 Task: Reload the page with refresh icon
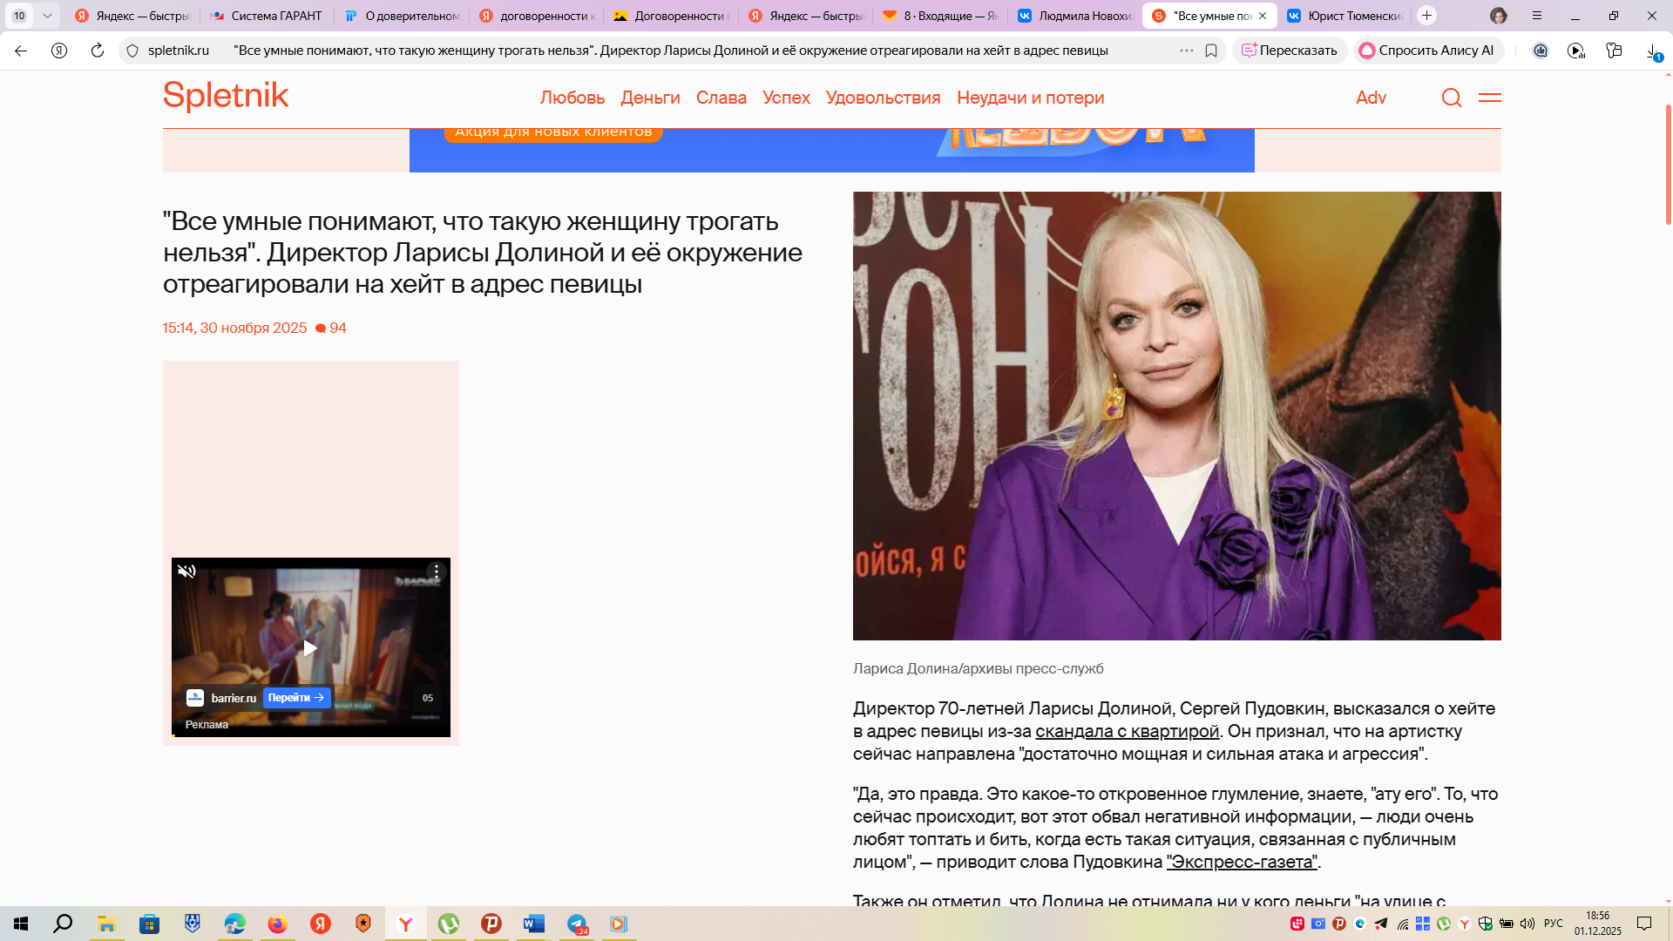[97, 51]
